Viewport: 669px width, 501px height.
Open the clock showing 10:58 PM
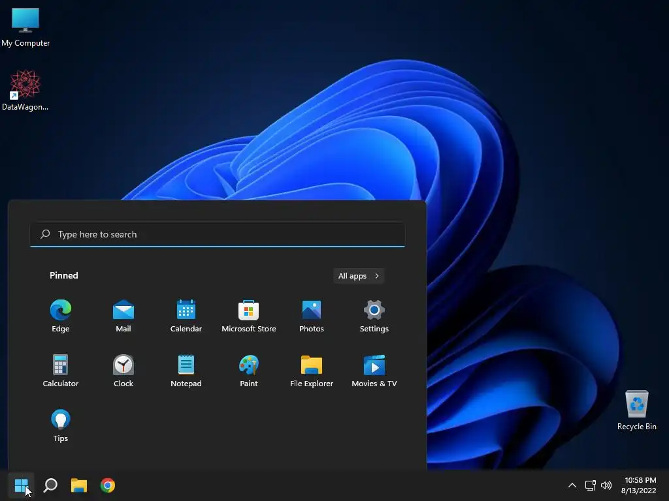pyautogui.click(x=638, y=485)
